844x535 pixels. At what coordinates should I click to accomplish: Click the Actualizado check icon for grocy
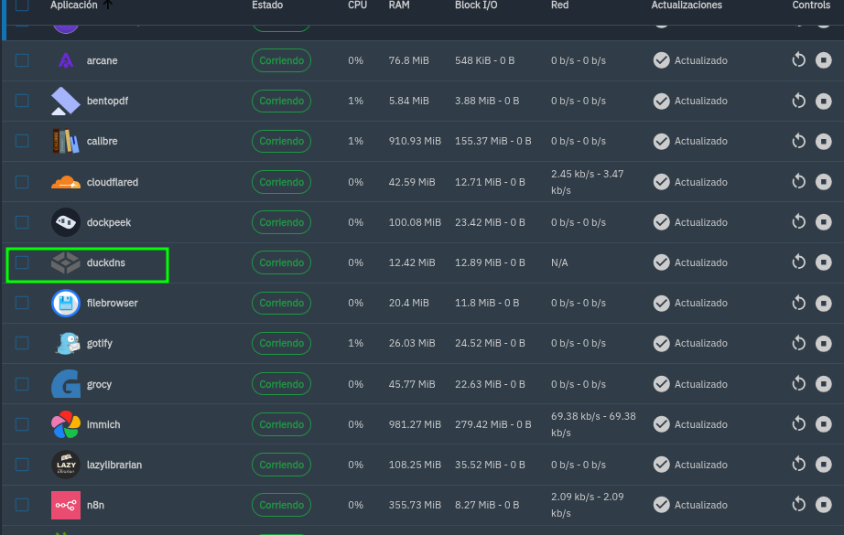661,383
